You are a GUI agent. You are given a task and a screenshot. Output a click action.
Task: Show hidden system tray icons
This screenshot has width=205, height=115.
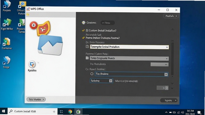[166, 112]
